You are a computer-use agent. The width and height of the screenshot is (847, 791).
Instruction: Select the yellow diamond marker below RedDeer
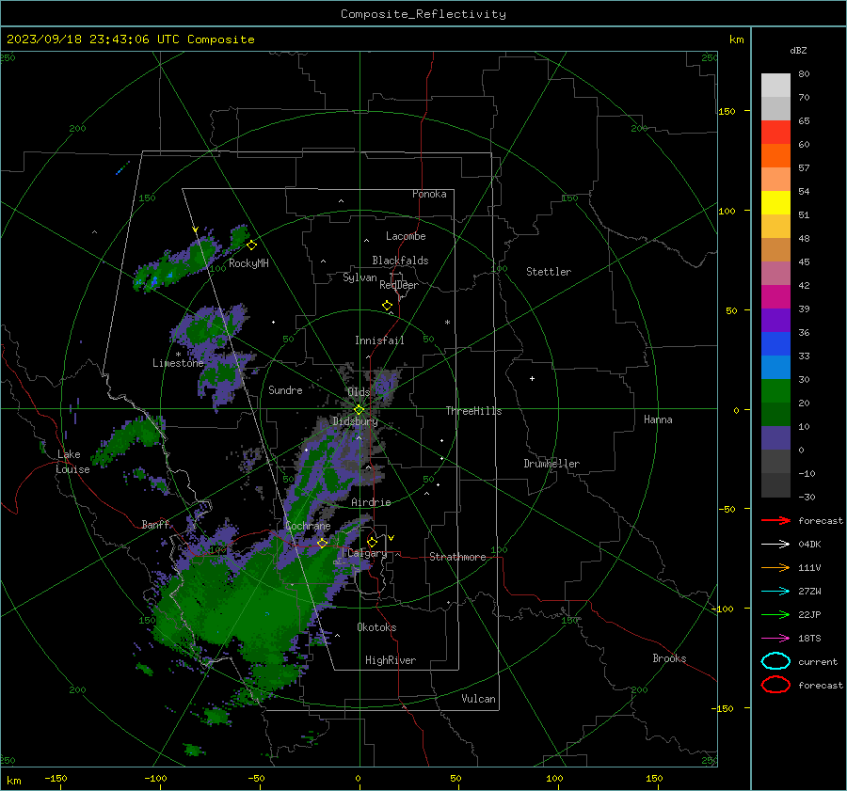(387, 306)
